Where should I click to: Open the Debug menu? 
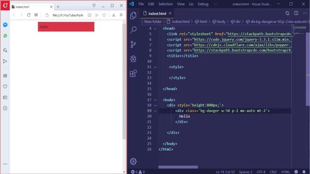[x=203, y=4]
